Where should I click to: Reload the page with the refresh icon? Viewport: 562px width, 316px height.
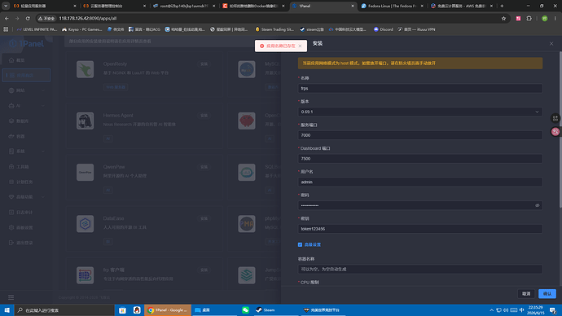point(28,18)
